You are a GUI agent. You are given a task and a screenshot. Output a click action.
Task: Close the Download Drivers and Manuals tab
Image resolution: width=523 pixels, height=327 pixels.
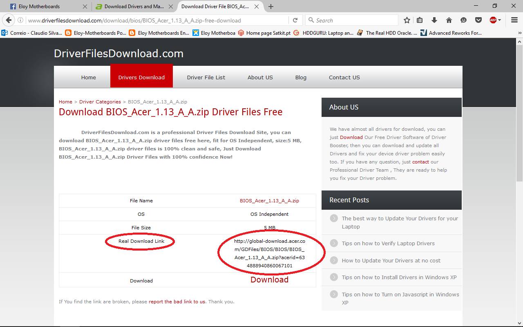pyautogui.click(x=171, y=7)
